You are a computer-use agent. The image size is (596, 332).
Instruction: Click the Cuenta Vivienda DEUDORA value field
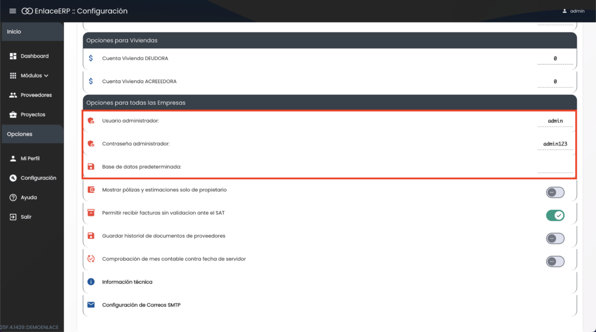pos(555,59)
